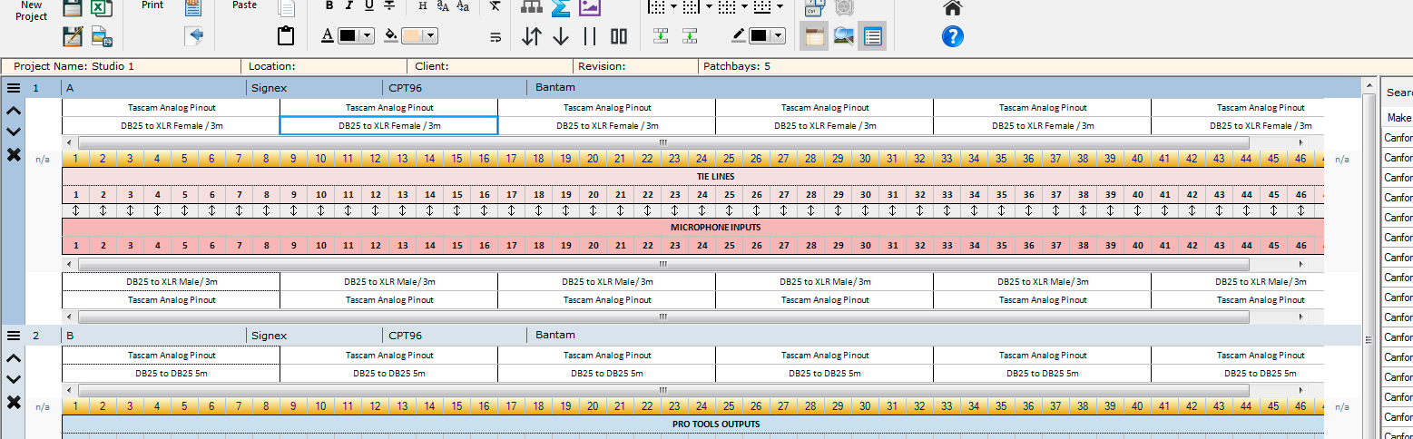
Task: Toggle the notes panel icon
Action: tap(814, 36)
